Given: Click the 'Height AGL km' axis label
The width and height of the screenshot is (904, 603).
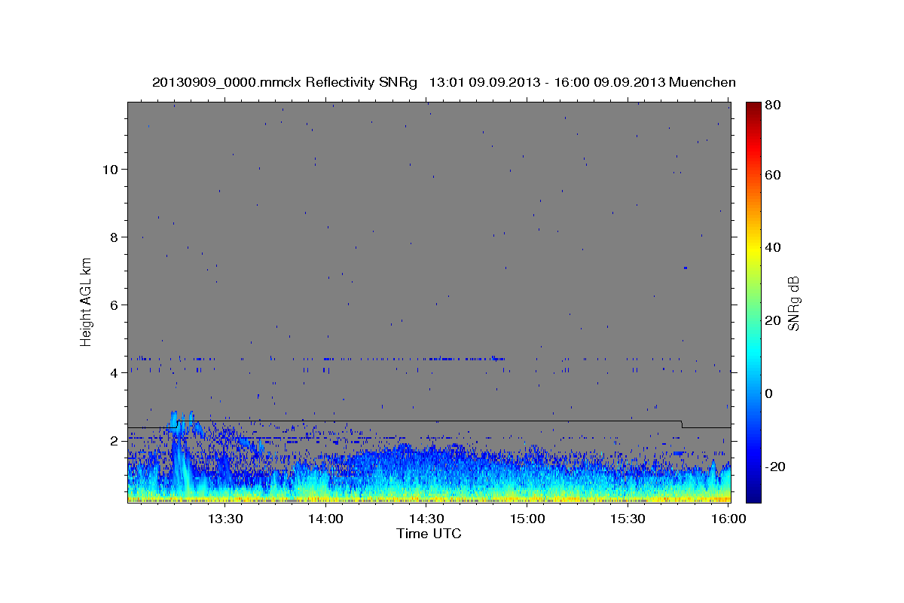Looking at the screenshot, I should pyautogui.click(x=87, y=301).
